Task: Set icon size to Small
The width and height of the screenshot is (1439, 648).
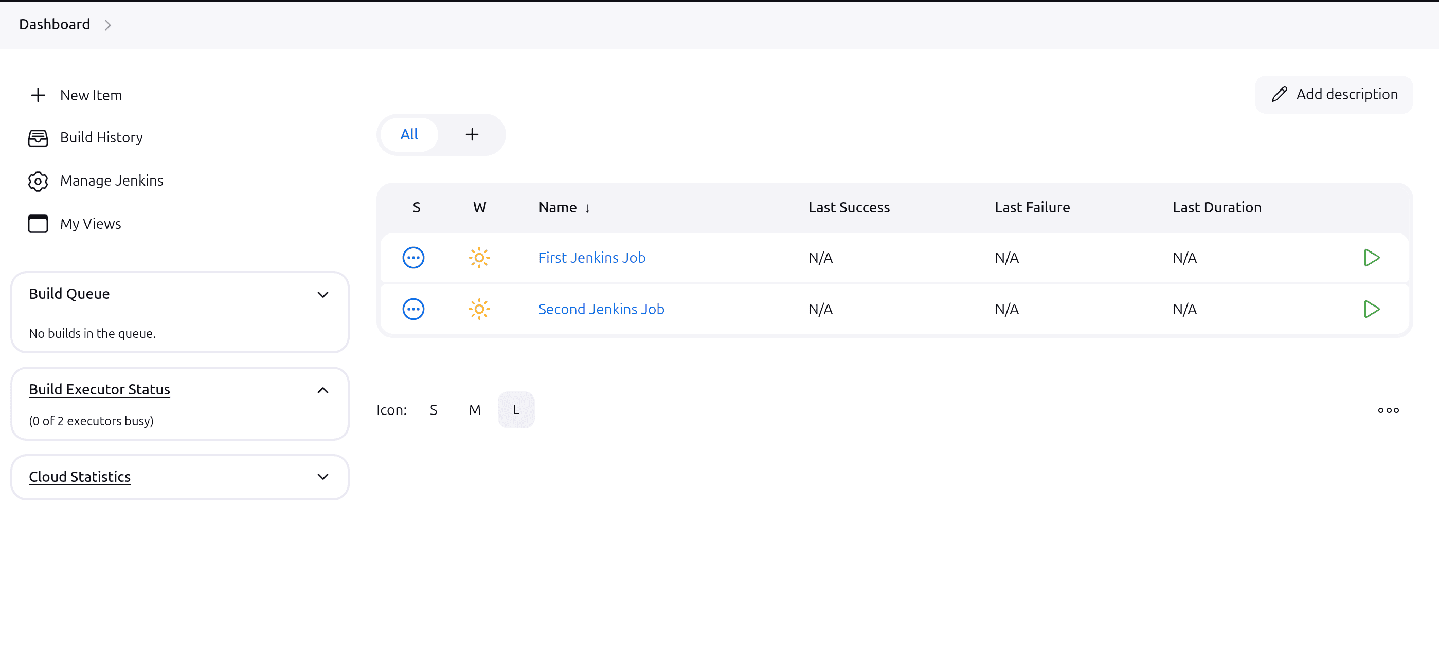Action: [x=433, y=410]
